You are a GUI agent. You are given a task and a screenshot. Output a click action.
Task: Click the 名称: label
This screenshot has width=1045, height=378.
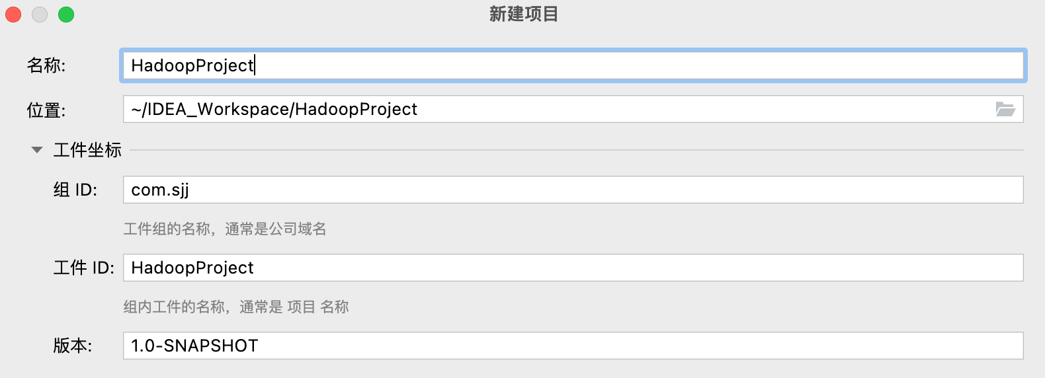[x=46, y=65]
